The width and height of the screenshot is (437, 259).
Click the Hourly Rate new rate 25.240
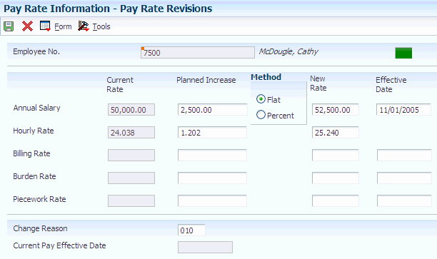click(336, 133)
